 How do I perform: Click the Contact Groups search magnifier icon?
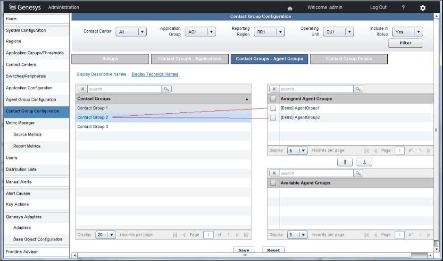coord(167,89)
